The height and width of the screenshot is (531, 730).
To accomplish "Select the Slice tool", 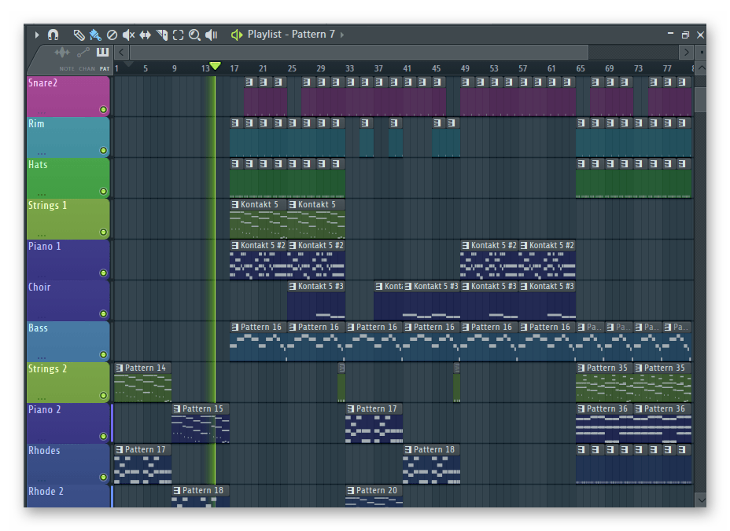I will [162, 35].
